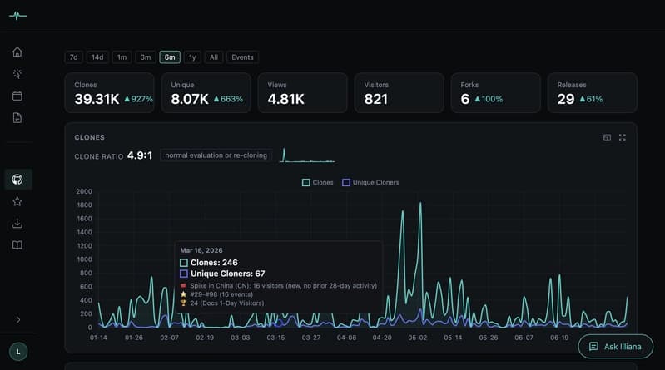Open the document report icon in sidebar

17,118
